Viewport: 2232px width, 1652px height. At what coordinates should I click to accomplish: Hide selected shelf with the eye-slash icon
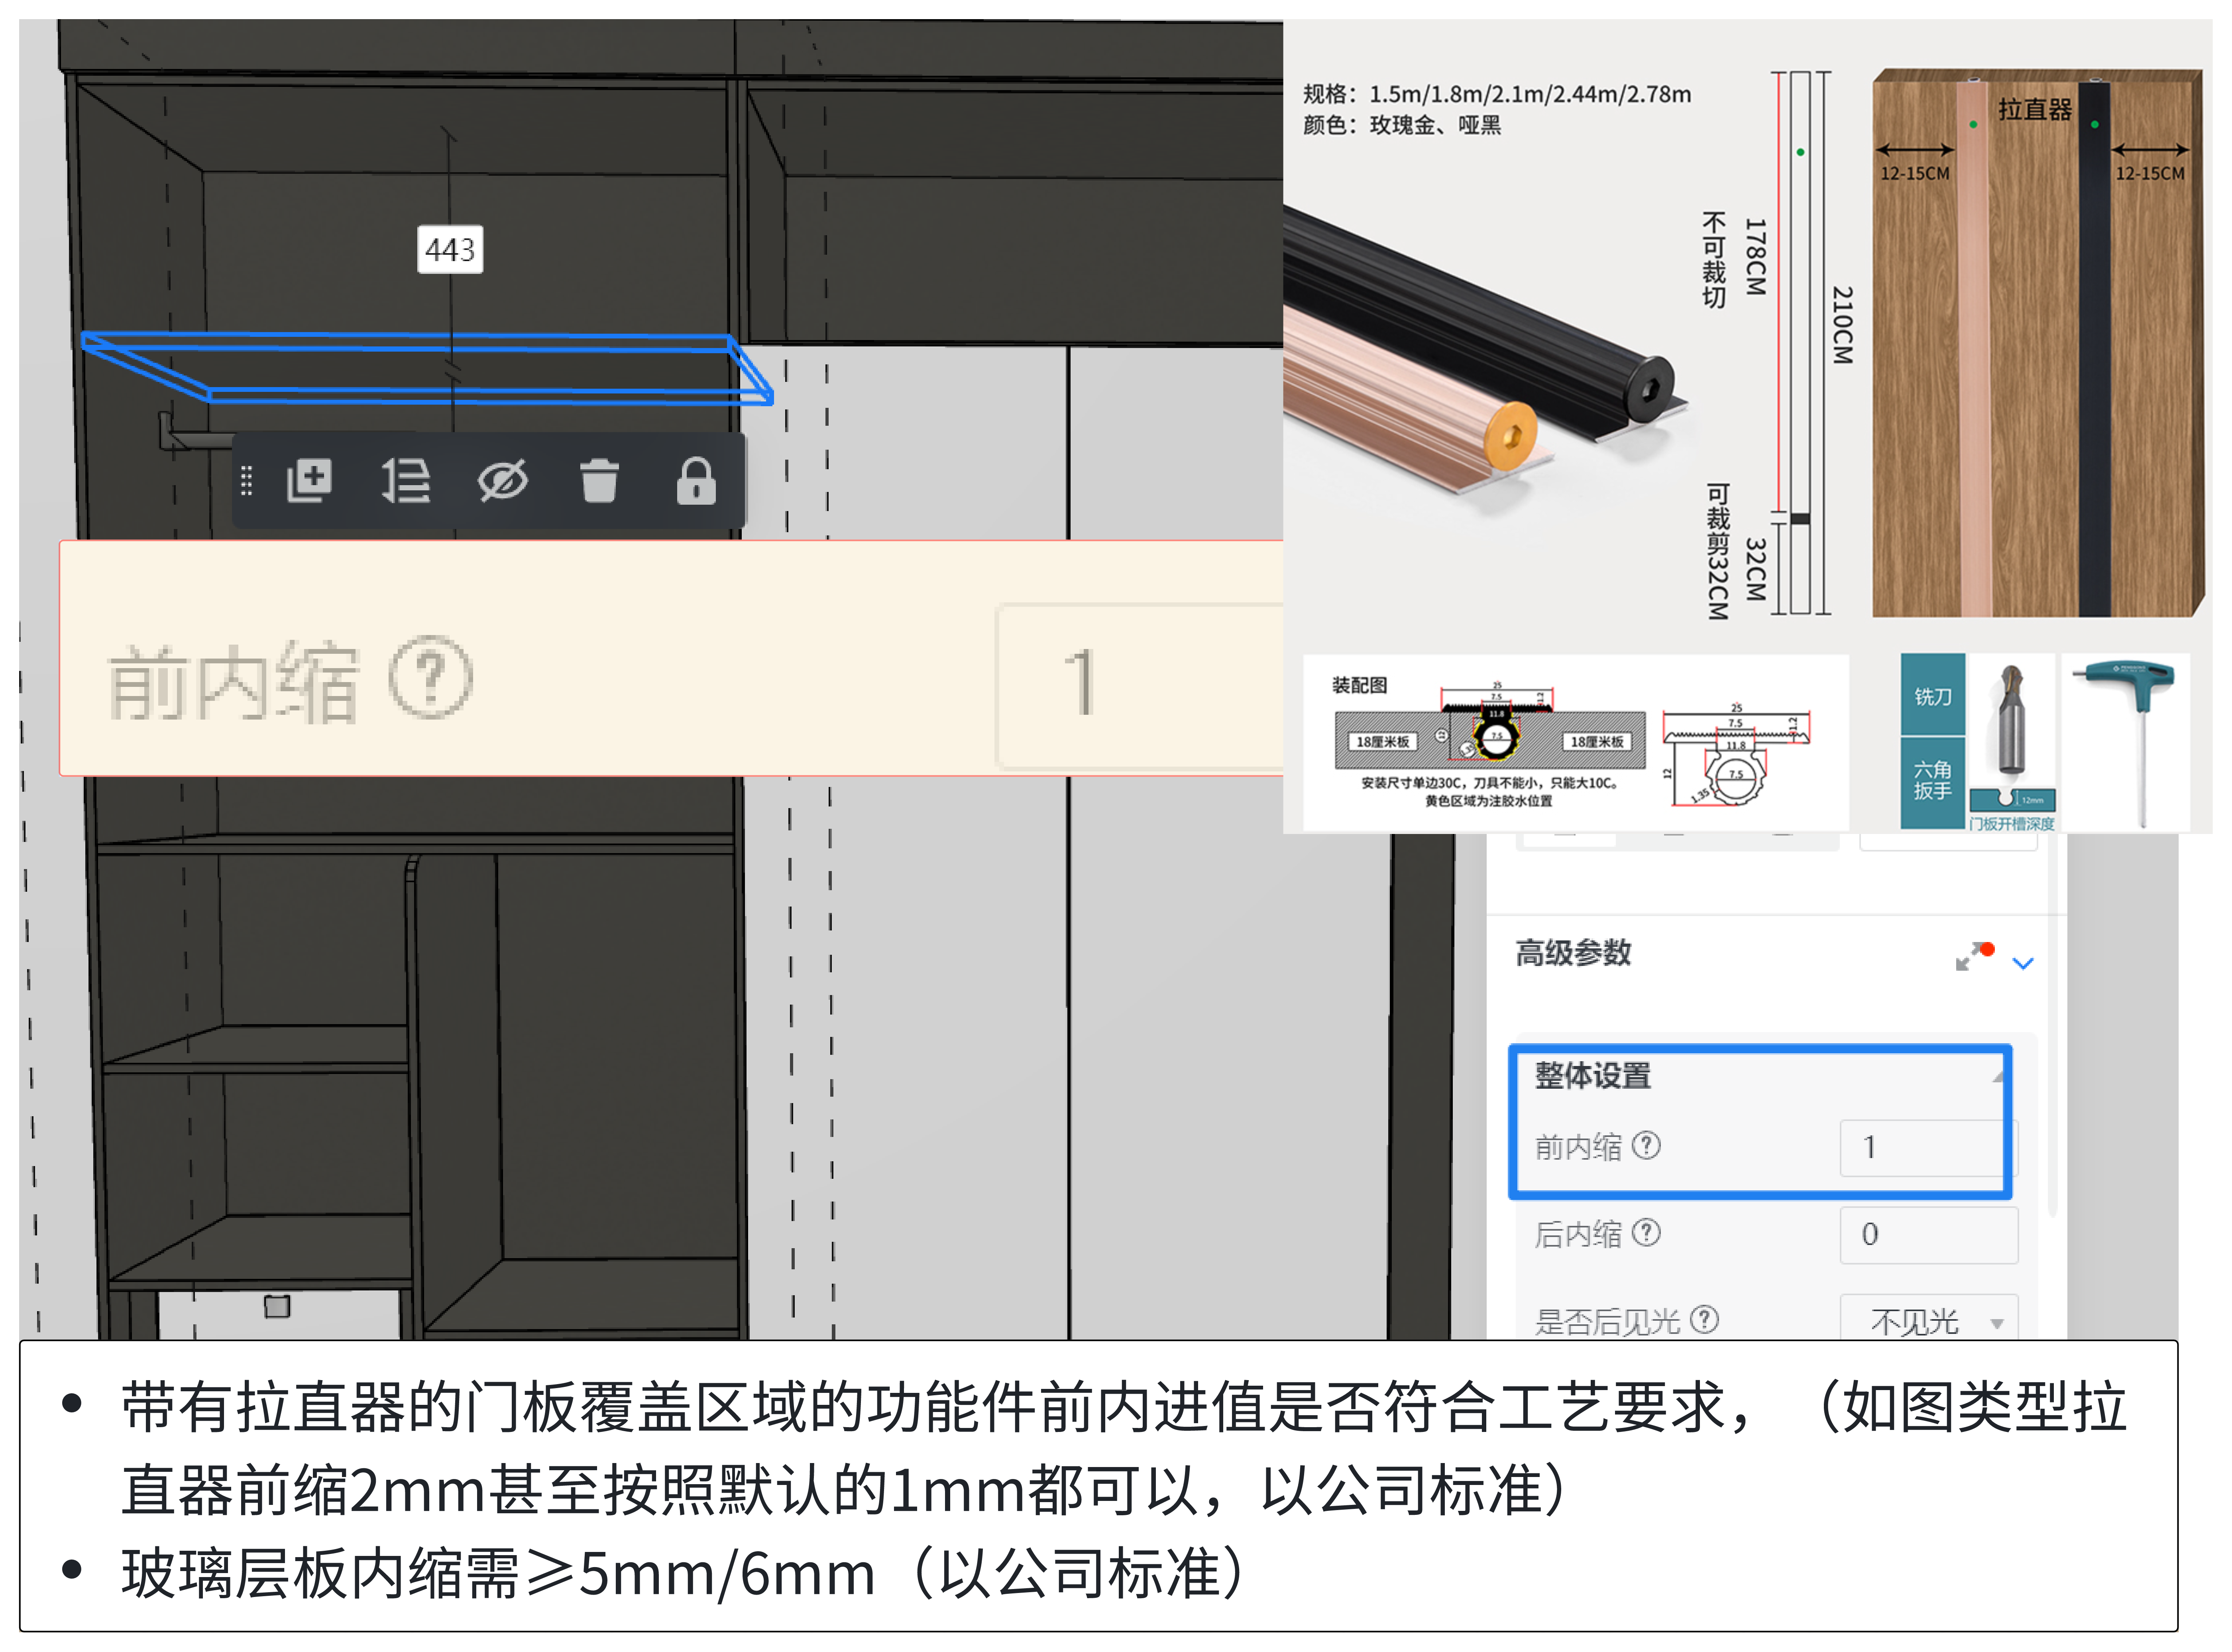pyautogui.click(x=502, y=481)
